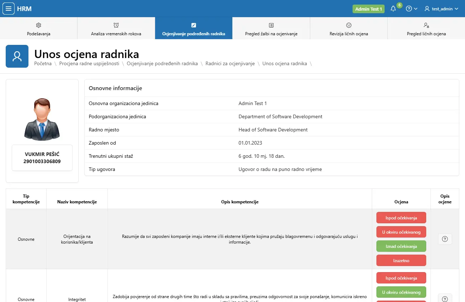Click the name VUKMIR PEŠIĆ
The width and height of the screenshot is (465, 302).
42,154
